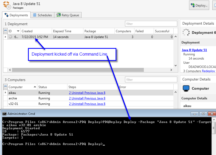Maximize the Administrator: Cmd window
Image resolution: width=216 pixels, height=155 pixels.
coord(203,114)
